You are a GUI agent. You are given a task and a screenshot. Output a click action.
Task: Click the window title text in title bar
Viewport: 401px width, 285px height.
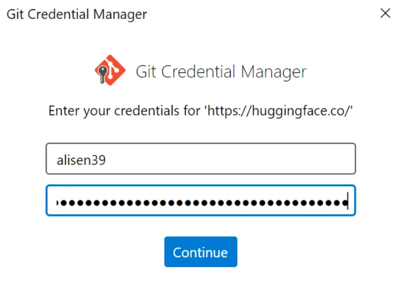point(77,14)
